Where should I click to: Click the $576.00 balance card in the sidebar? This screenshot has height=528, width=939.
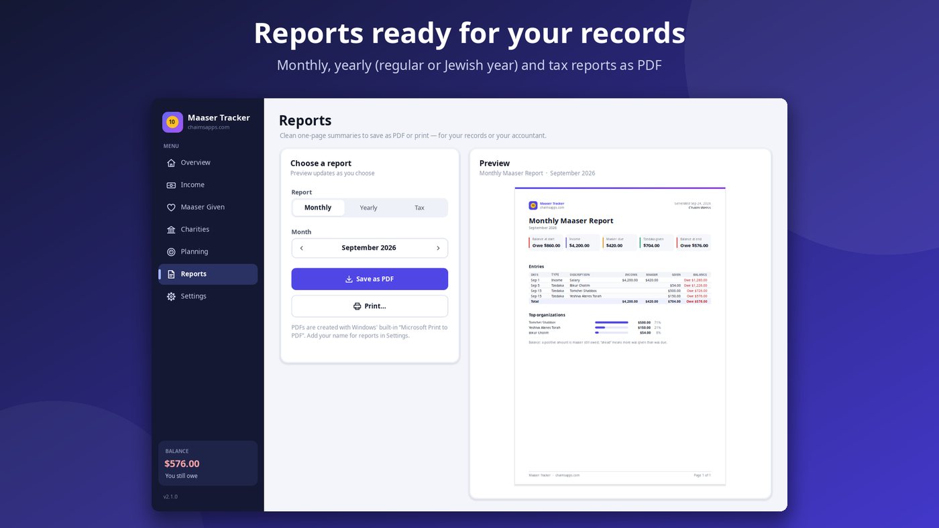208,463
